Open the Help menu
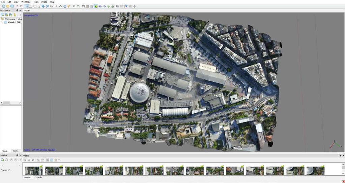This screenshot has width=345, height=183. click(52, 2)
